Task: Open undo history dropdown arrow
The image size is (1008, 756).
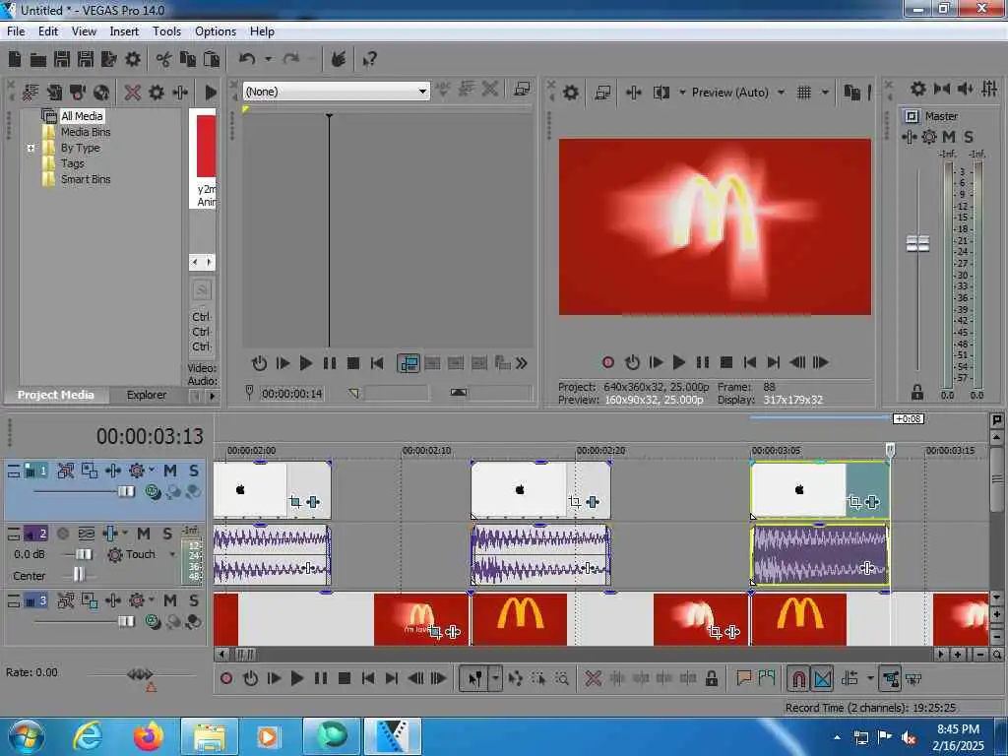Action: tap(268, 59)
